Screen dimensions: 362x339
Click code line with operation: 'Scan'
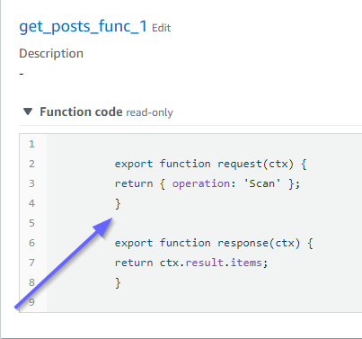pyautogui.click(x=207, y=183)
